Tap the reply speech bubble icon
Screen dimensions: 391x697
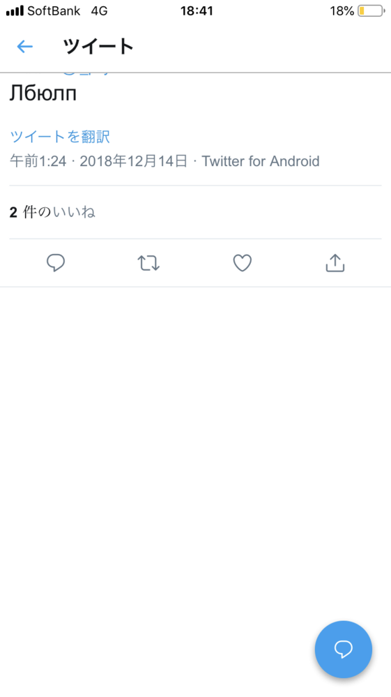tap(56, 263)
